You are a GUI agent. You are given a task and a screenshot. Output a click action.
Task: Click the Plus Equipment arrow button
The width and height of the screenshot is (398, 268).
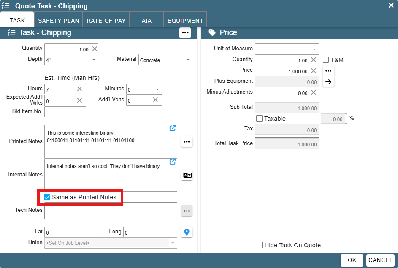tap(328, 82)
